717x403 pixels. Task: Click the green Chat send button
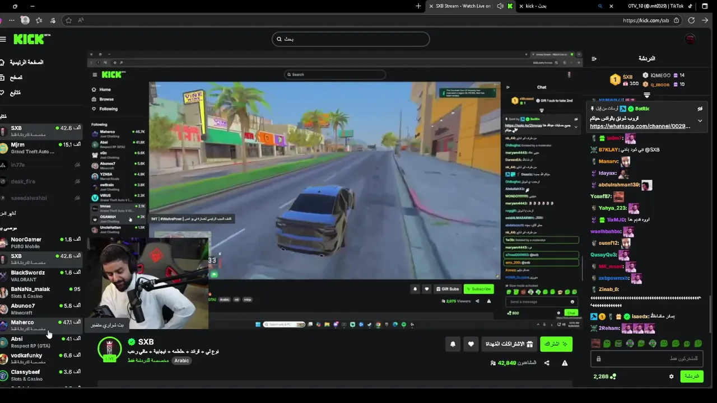(692, 376)
